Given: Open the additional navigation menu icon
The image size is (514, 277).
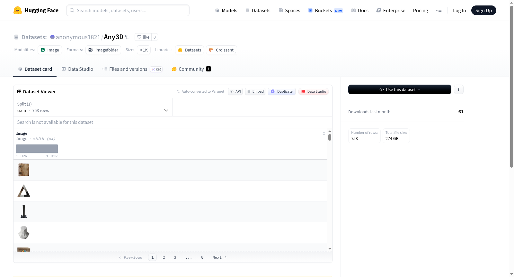Looking at the screenshot, I should [x=439, y=10].
